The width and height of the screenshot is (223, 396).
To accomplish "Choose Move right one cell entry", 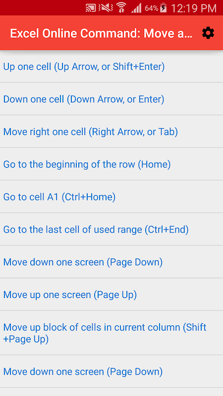I will click(x=111, y=131).
